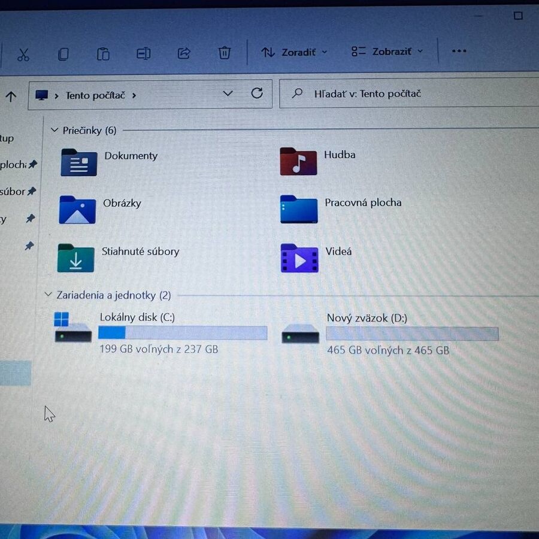Select the Stiahnuté súbory folder icon
The image size is (539, 539).
click(75, 258)
